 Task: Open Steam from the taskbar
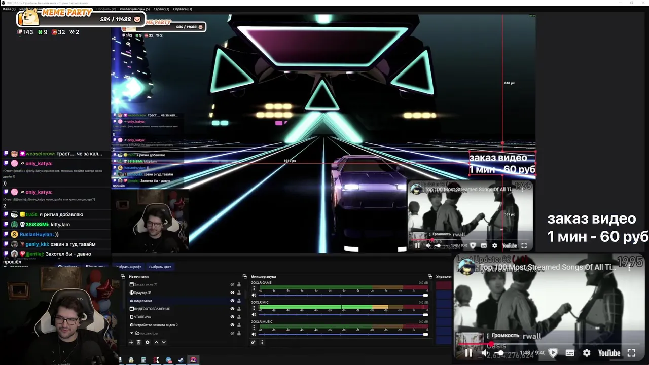[181, 360]
